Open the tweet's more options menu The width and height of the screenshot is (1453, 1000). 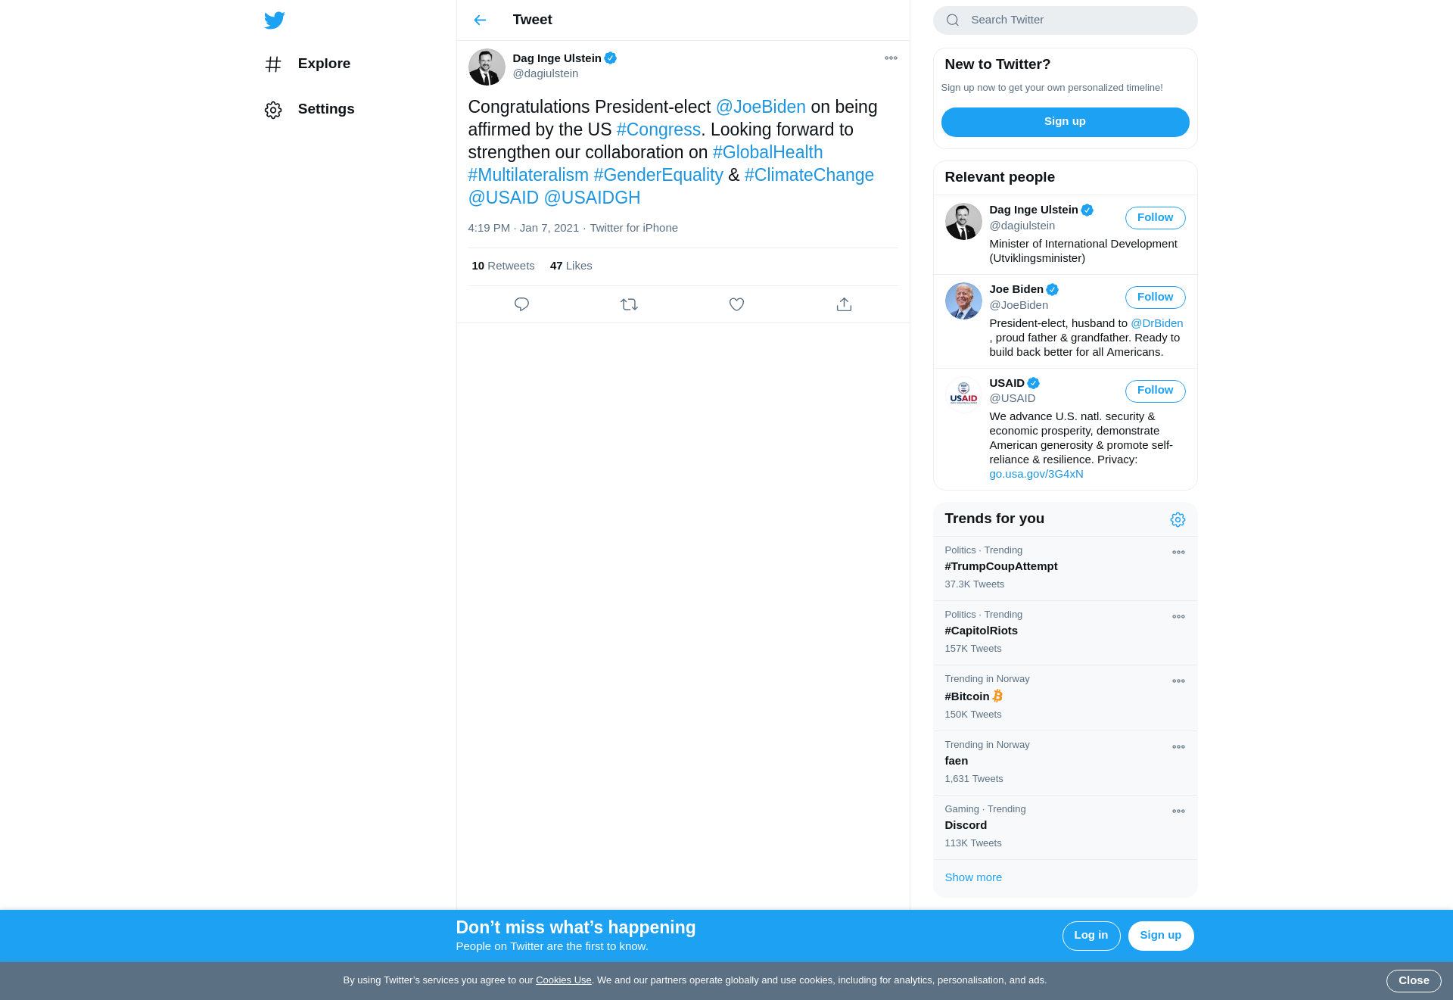point(891,58)
